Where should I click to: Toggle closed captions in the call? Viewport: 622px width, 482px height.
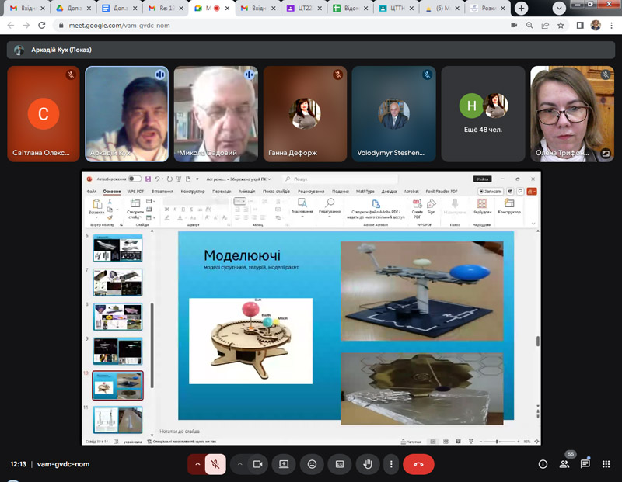(339, 464)
